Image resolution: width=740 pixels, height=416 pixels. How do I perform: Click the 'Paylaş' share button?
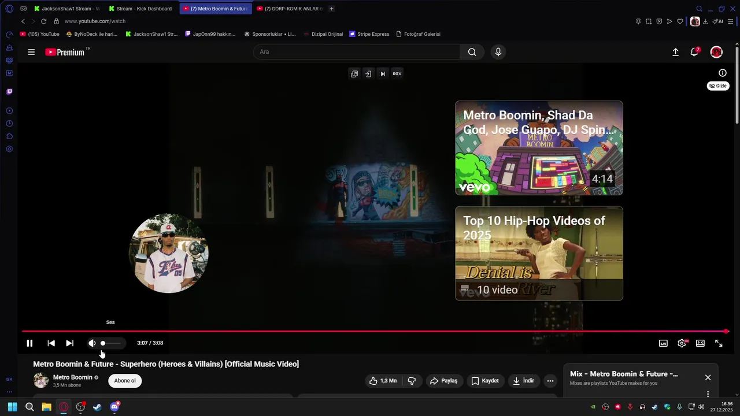[x=443, y=381]
